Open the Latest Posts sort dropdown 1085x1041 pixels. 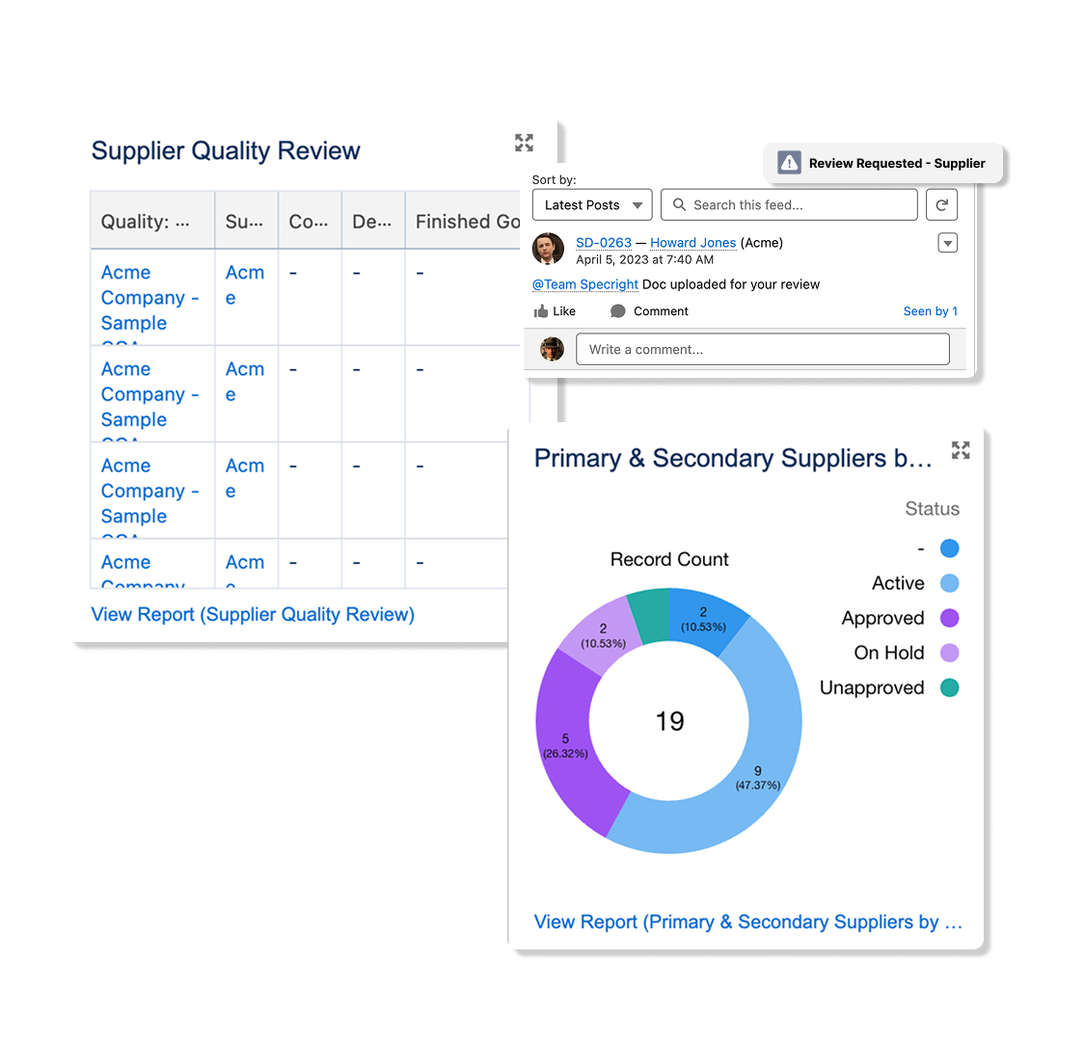pyautogui.click(x=592, y=204)
